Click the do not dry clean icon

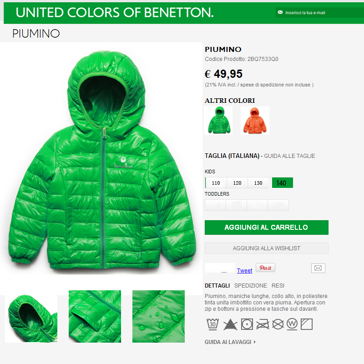[278, 324]
